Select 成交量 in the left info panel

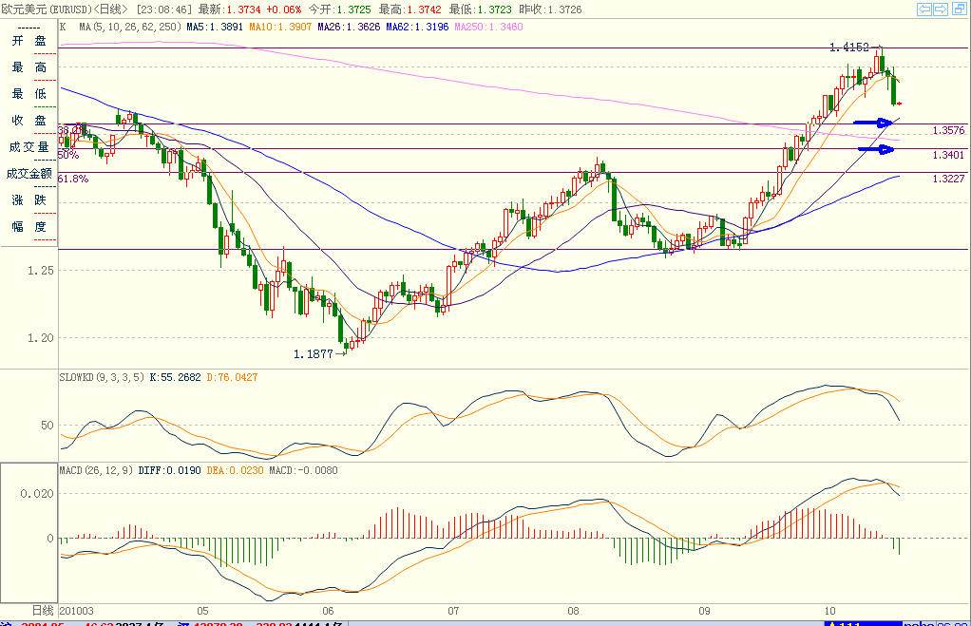tap(29, 146)
